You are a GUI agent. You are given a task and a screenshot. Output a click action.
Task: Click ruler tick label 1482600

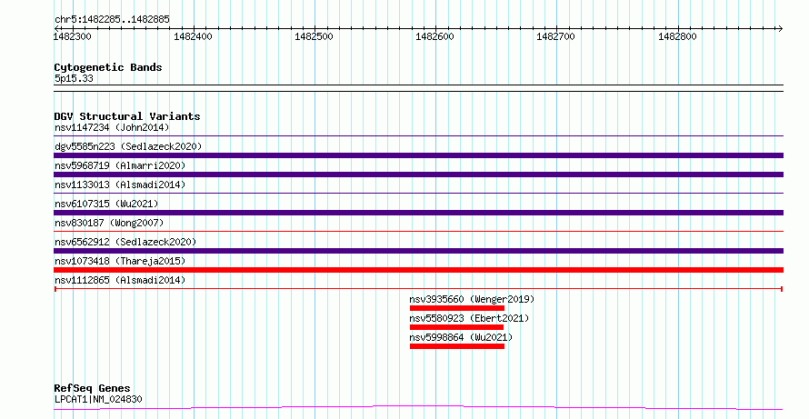(434, 36)
